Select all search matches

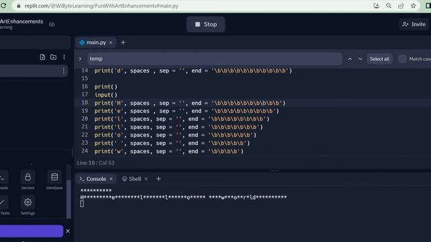click(379, 59)
